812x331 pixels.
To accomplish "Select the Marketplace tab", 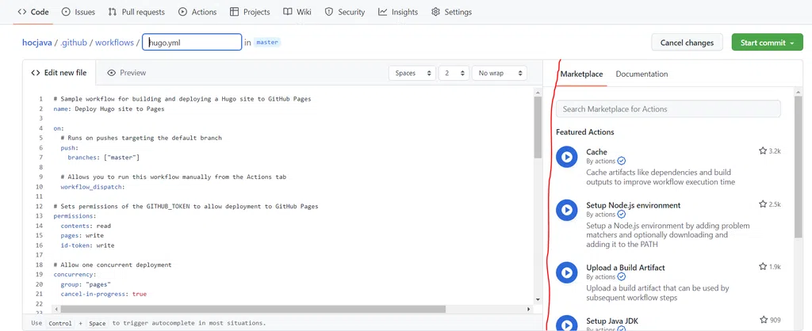I will coord(581,74).
